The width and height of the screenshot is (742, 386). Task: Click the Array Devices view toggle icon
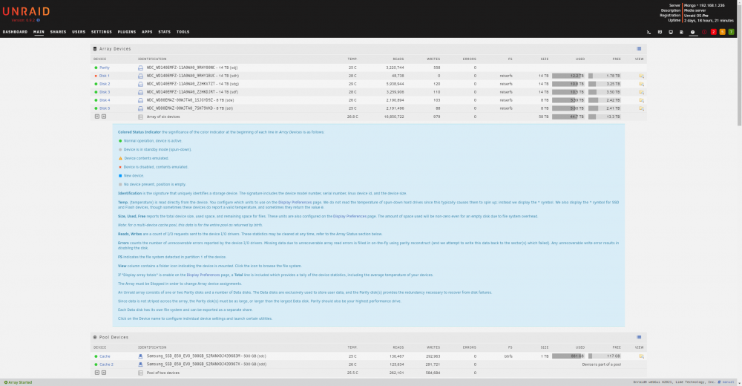click(x=639, y=49)
